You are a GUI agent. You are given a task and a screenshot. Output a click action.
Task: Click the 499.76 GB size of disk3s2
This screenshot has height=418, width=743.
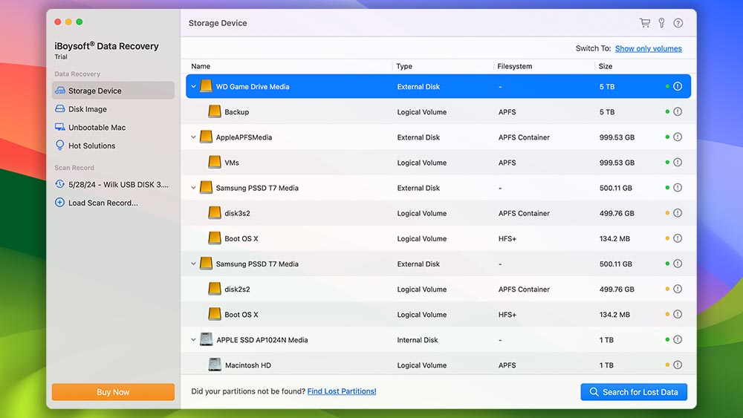click(617, 213)
